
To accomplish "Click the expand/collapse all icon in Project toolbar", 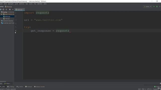I will pyautogui.click(x=6, y=9).
